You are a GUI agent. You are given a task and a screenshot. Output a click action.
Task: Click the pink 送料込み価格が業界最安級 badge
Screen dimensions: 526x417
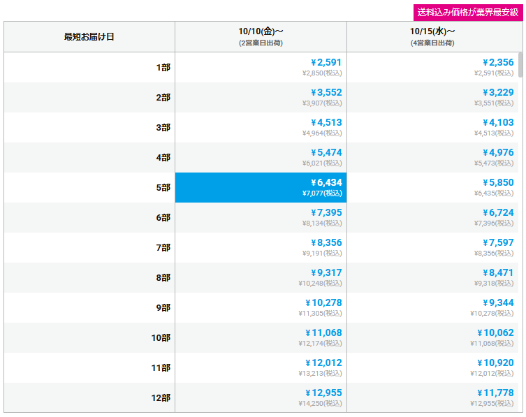pos(467,12)
